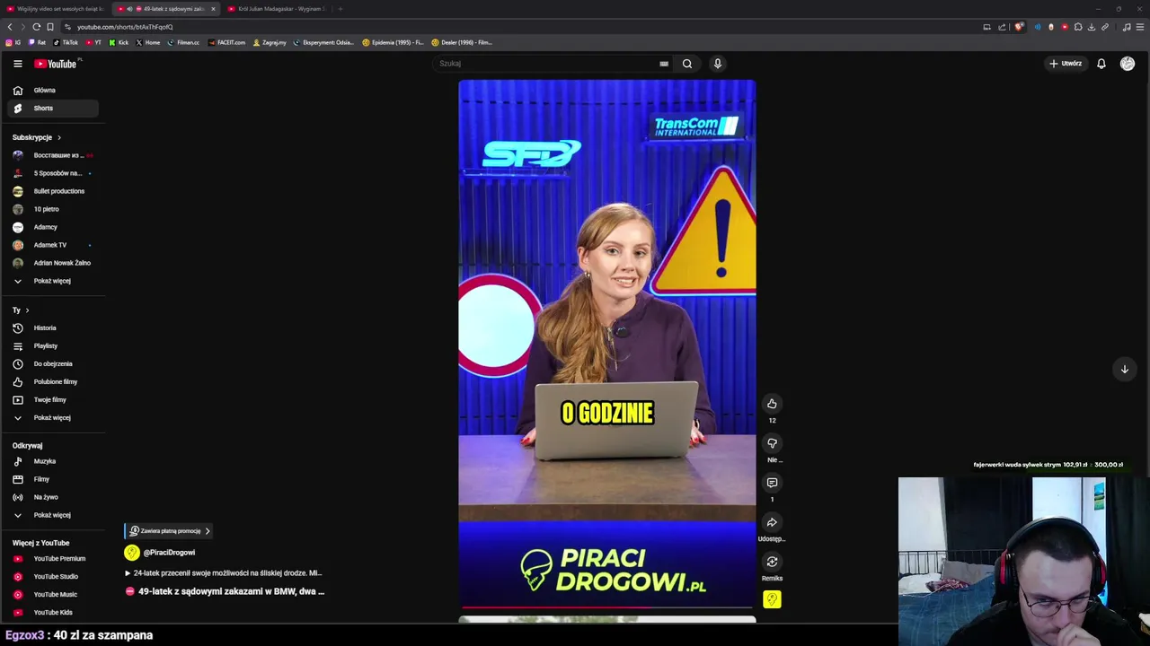
Task: Go to Główna home in sidebar
Action: click(x=52, y=91)
